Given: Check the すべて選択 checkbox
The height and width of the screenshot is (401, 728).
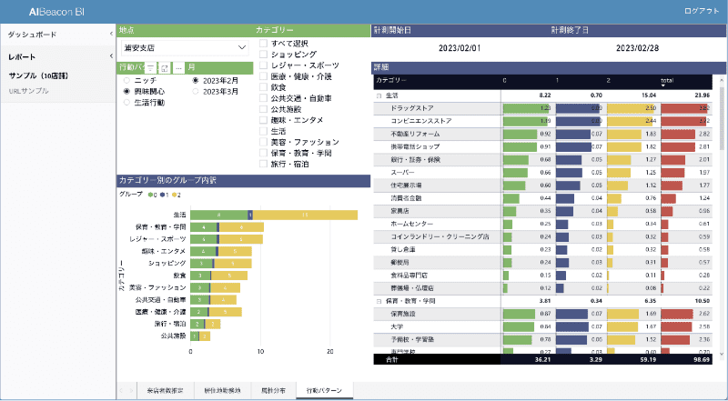Looking at the screenshot, I should pyautogui.click(x=263, y=43).
